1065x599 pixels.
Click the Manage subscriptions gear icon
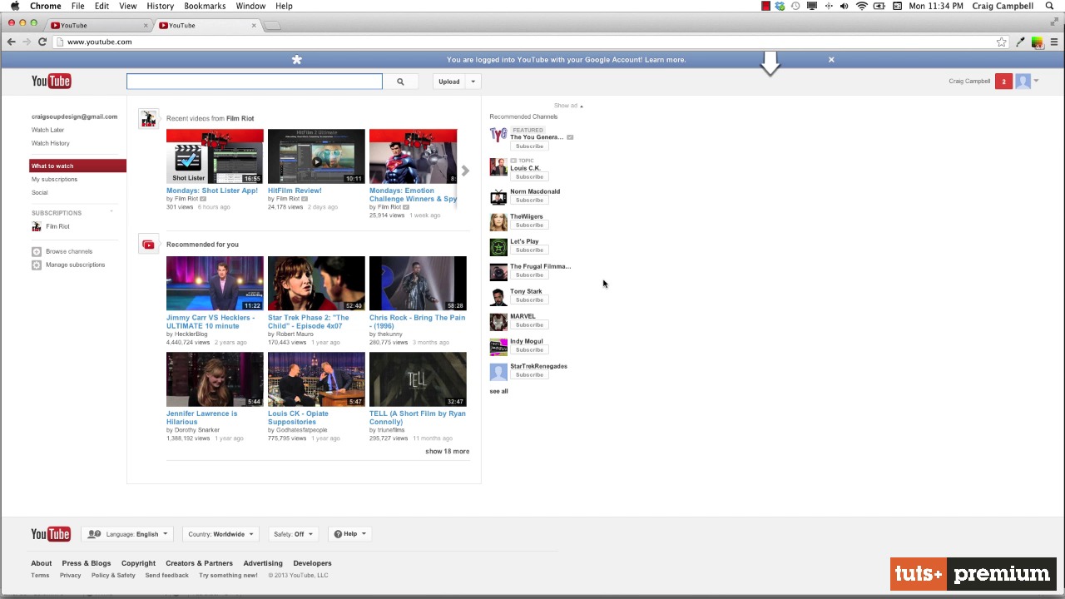point(36,265)
